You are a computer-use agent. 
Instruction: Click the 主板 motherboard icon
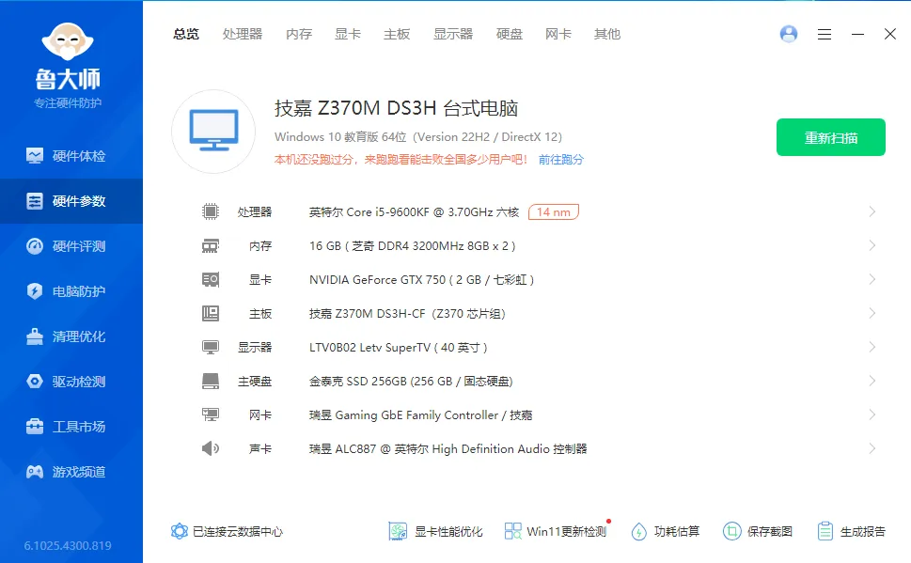click(211, 314)
